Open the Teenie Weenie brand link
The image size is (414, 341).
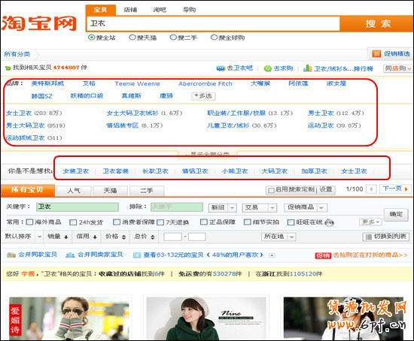(x=137, y=84)
